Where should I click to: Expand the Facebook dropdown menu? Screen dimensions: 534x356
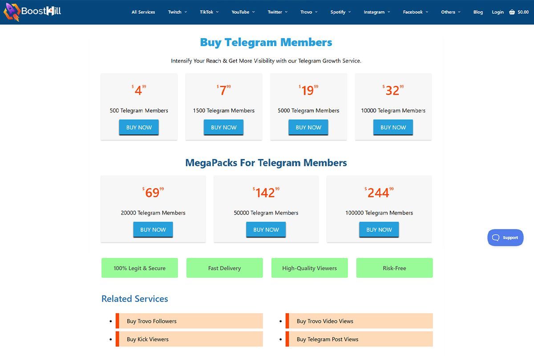[416, 12]
